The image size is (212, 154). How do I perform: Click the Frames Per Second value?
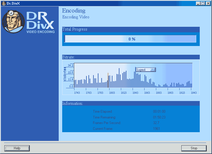pyautogui.click(x=156, y=123)
